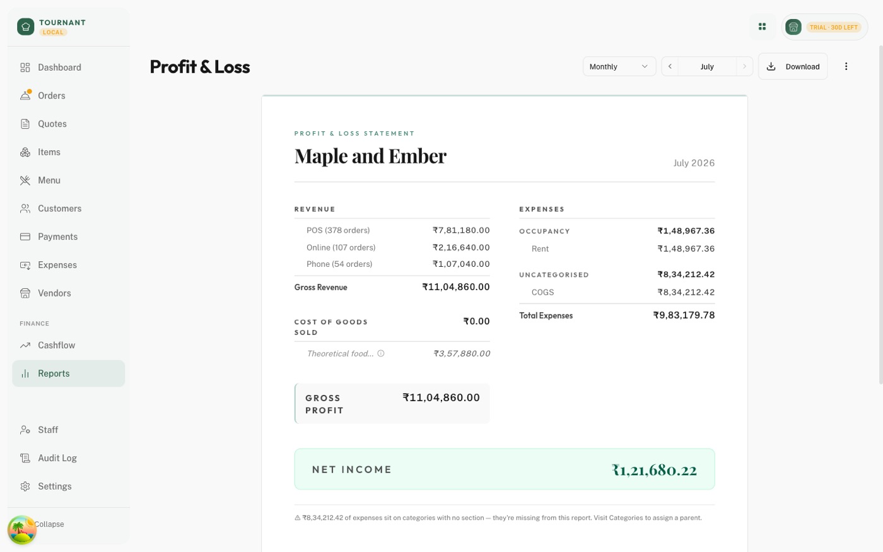883x552 pixels.
Task: Open the Dashboard sidebar icon
Action: [25, 68]
